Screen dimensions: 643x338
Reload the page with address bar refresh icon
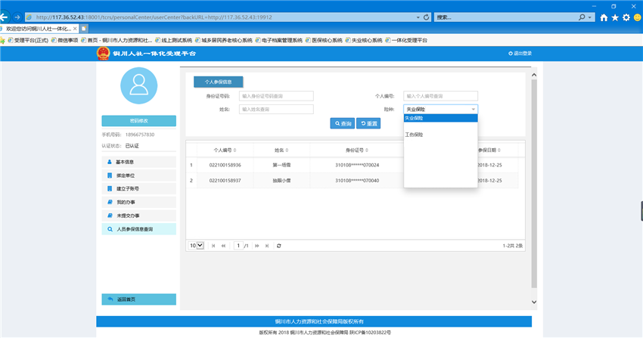pyautogui.click(x=427, y=17)
